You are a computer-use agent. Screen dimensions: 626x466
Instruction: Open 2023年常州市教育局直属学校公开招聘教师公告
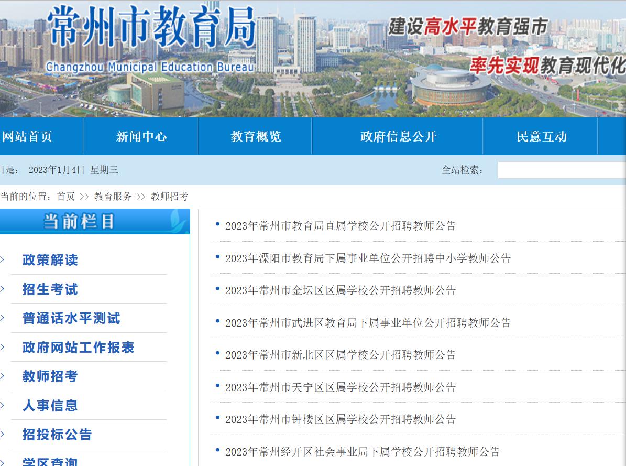(x=341, y=226)
